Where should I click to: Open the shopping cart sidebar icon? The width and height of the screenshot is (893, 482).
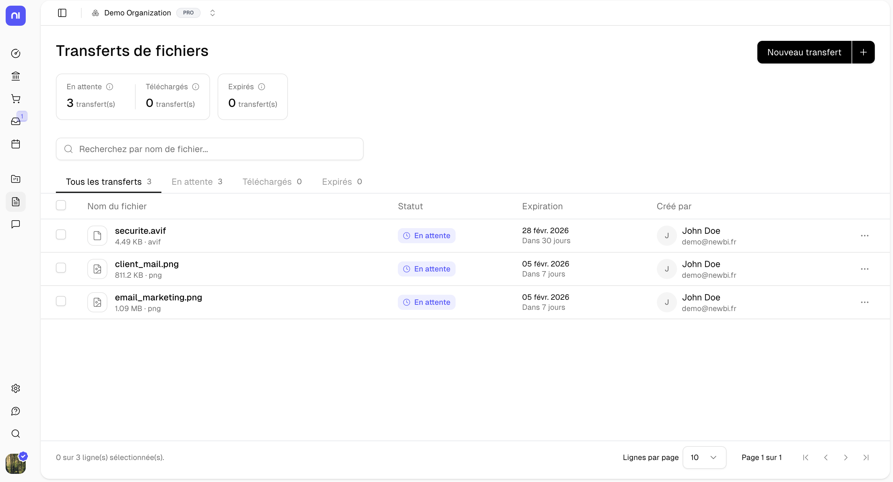pos(16,99)
